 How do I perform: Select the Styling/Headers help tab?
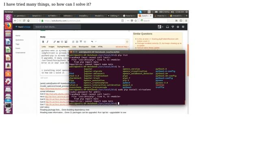[x=63, y=47]
